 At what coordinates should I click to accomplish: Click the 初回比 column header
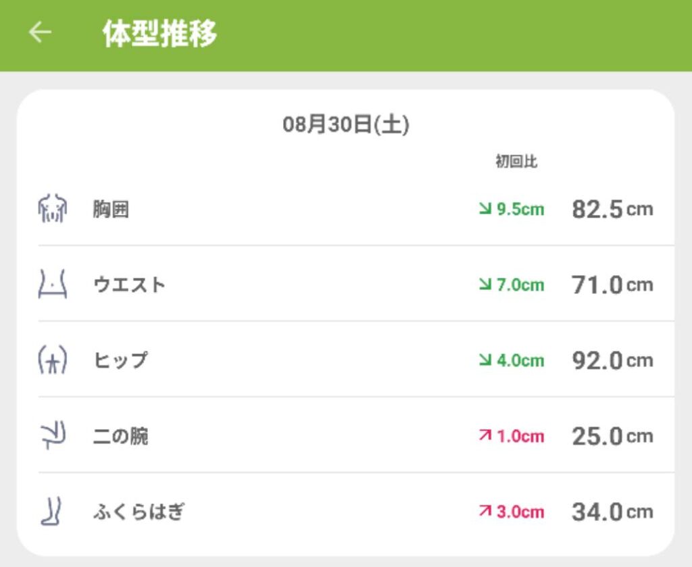tap(516, 162)
